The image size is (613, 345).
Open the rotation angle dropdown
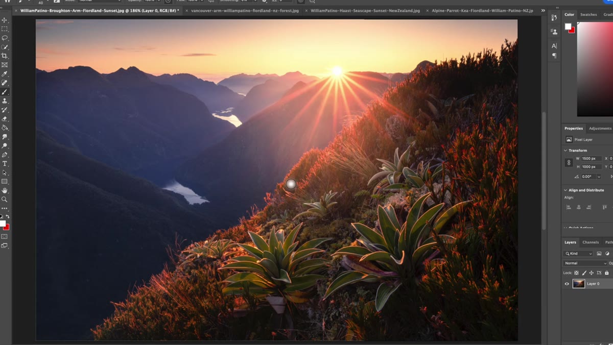pos(598,177)
